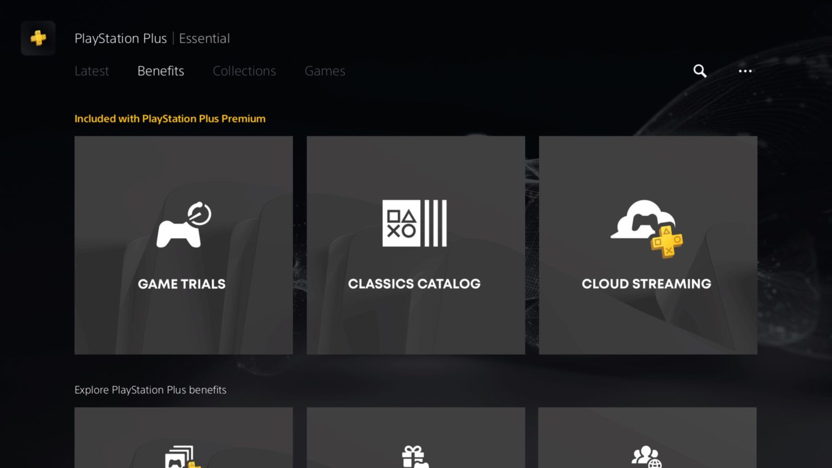Open the more options ellipsis menu

tap(745, 71)
